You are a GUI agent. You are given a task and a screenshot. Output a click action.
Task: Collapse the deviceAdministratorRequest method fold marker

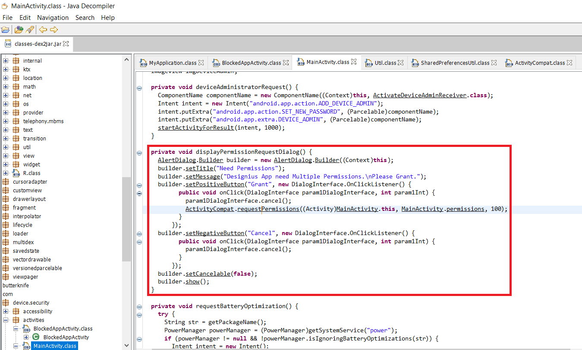tap(139, 88)
